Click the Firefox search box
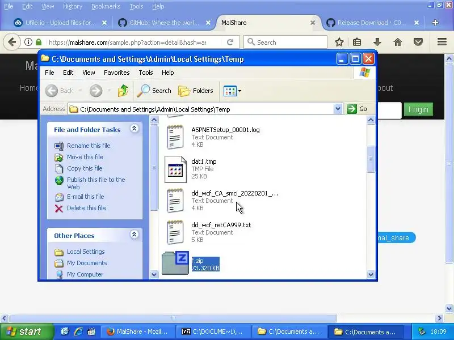Screen dimensions: 454x340 point(285,42)
